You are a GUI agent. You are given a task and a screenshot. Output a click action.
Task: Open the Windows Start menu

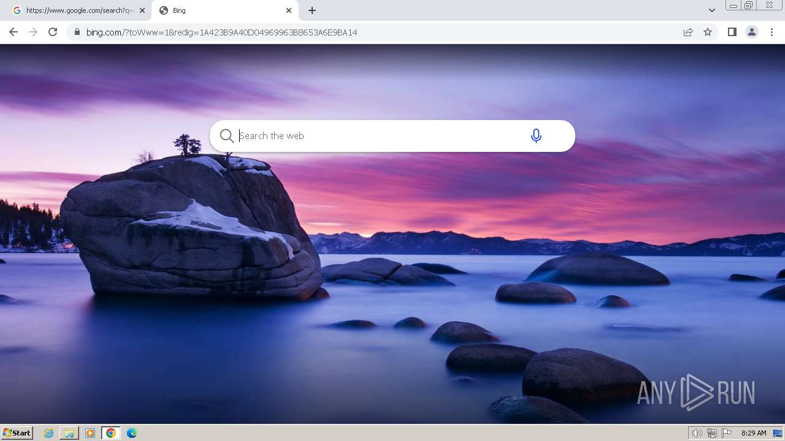17,433
